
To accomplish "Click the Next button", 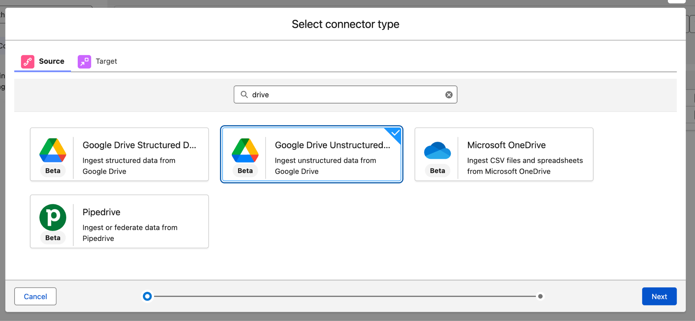I will pyautogui.click(x=659, y=296).
